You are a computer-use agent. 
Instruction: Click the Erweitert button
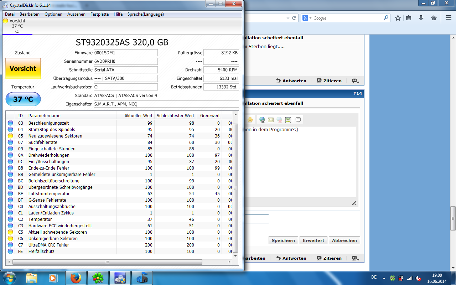click(313, 240)
